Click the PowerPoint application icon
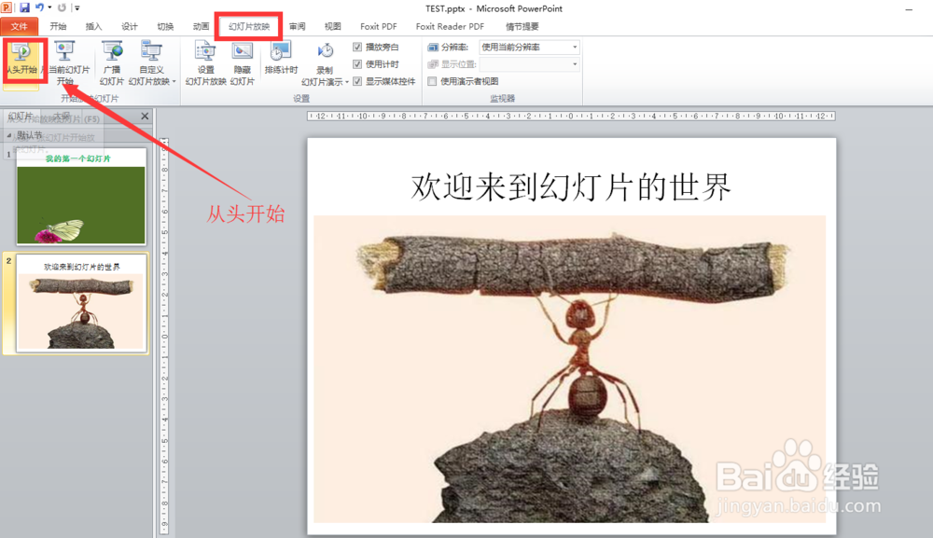This screenshot has width=933, height=538. pyautogui.click(x=7, y=7)
